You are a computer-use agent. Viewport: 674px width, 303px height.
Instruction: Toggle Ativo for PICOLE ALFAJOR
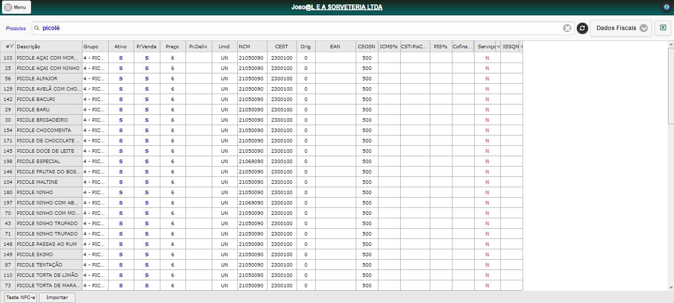[121, 78]
